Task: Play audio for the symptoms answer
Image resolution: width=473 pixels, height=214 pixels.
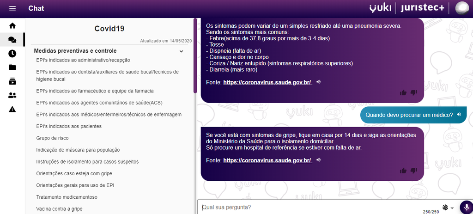Action: point(319,82)
